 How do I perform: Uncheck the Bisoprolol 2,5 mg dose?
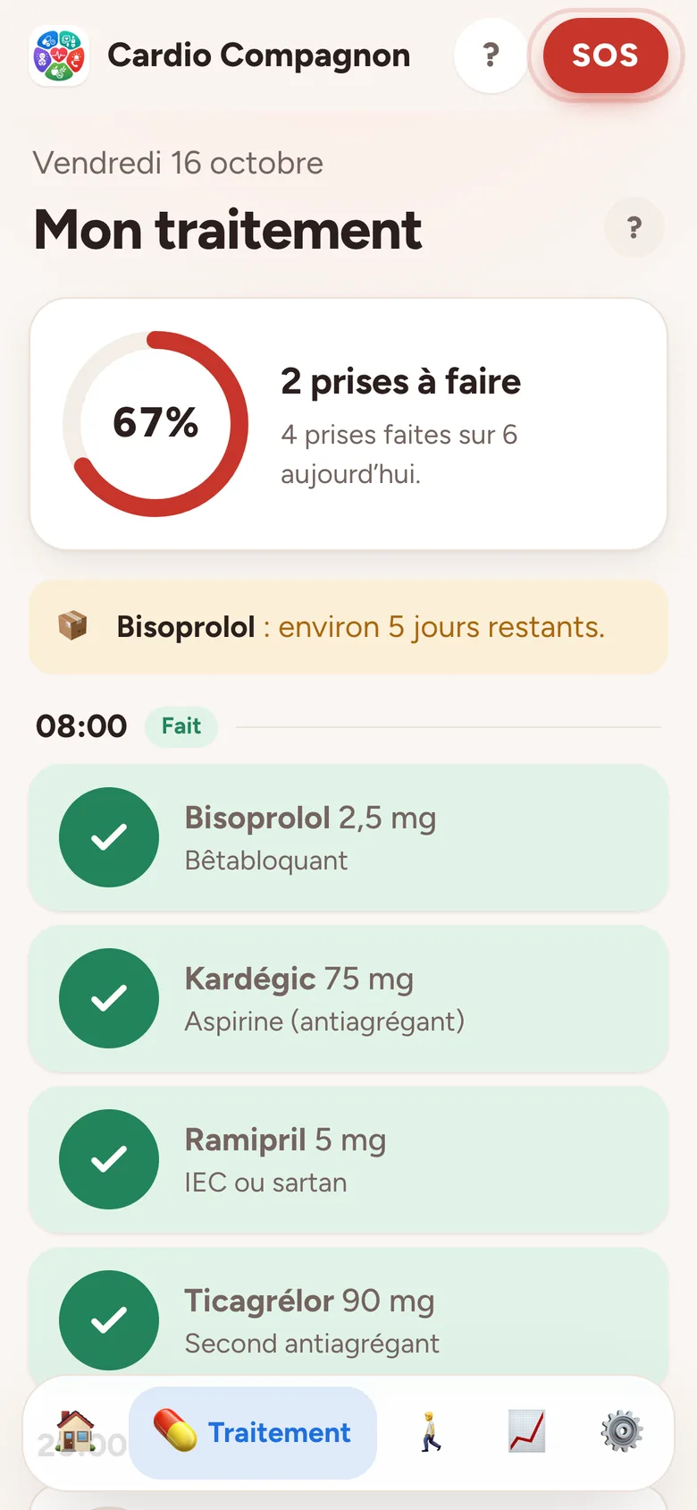(109, 837)
